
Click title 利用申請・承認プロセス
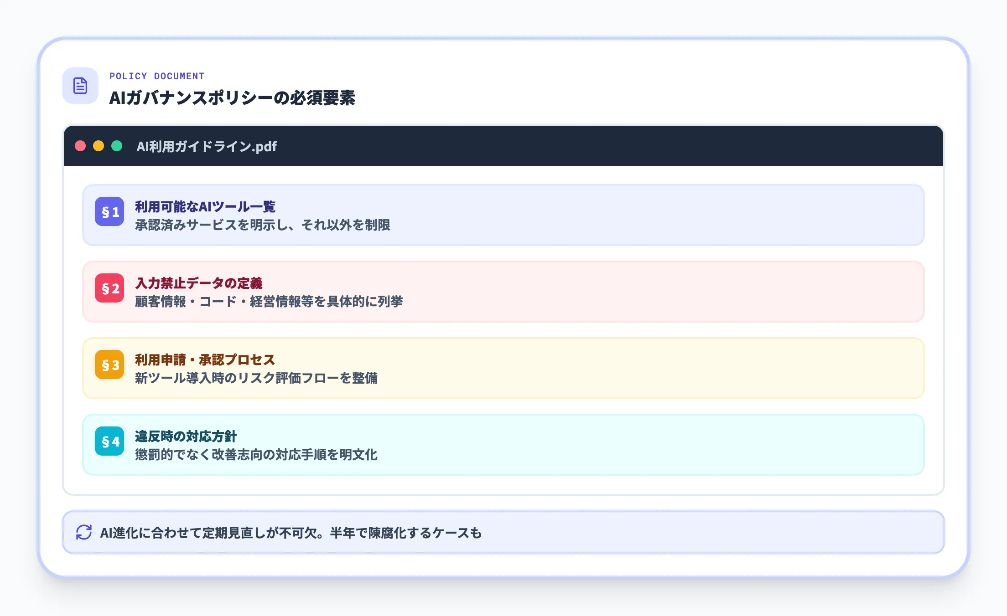[x=205, y=359]
